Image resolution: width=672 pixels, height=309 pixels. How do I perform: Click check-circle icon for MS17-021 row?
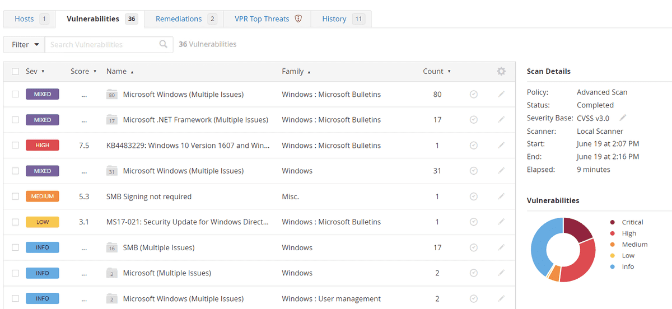click(x=473, y=222)
